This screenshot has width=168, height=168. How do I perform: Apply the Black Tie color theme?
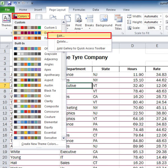37,91
